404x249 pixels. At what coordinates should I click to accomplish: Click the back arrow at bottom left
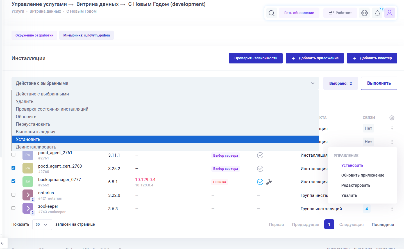[x=3, y=243]
